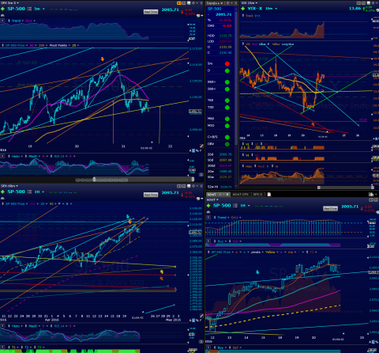This screenshot has width=379, height=353.
Task: Click the pencil drawing tool icon in the bottom-left chart
Action: coord(201,316)
